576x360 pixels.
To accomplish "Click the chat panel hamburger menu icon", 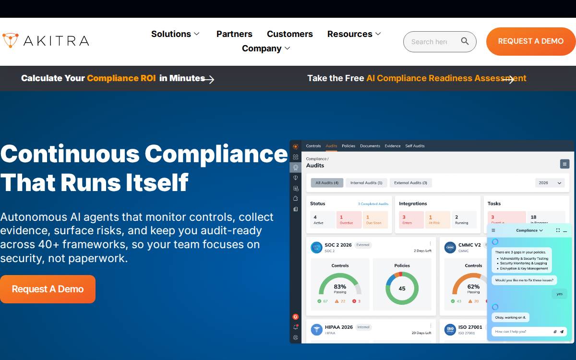I will [x=493, y=230].
